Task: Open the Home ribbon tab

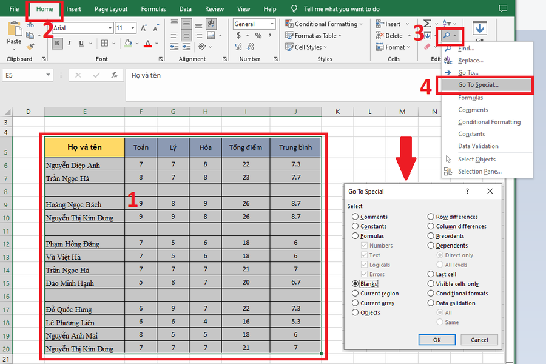Action: pos(44,8)
